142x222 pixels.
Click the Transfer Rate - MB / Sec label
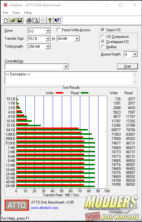[x=61, y=195]
